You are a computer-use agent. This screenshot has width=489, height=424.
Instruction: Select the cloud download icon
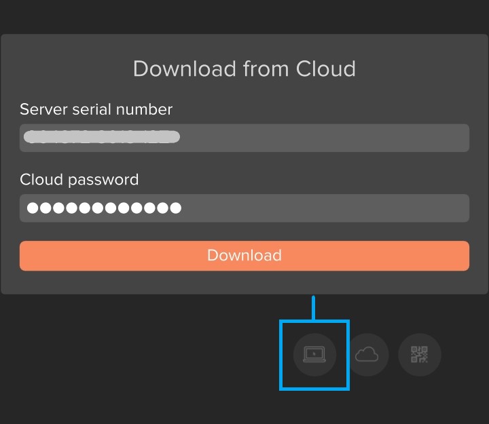pyautogui.click(x=367, y=354)
